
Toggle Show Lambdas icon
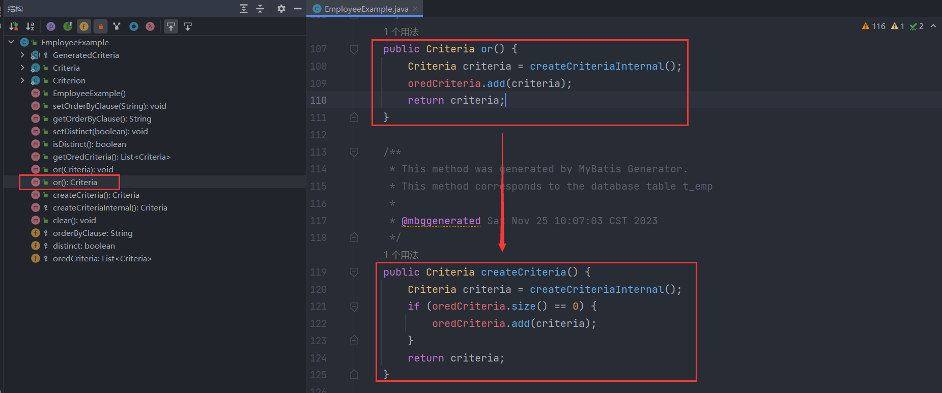[150, 26]
